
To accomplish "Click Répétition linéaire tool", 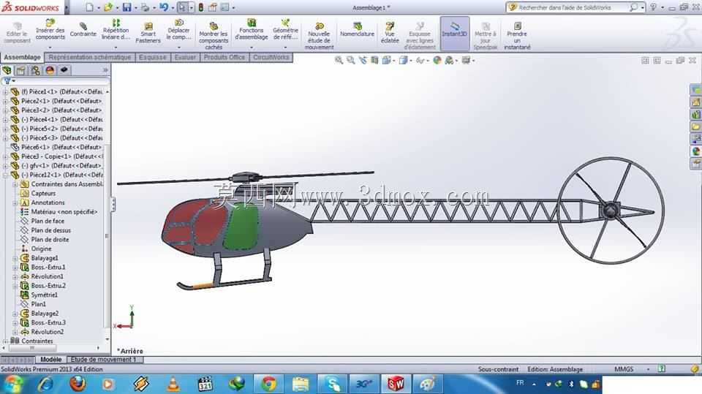I will 116,30.
